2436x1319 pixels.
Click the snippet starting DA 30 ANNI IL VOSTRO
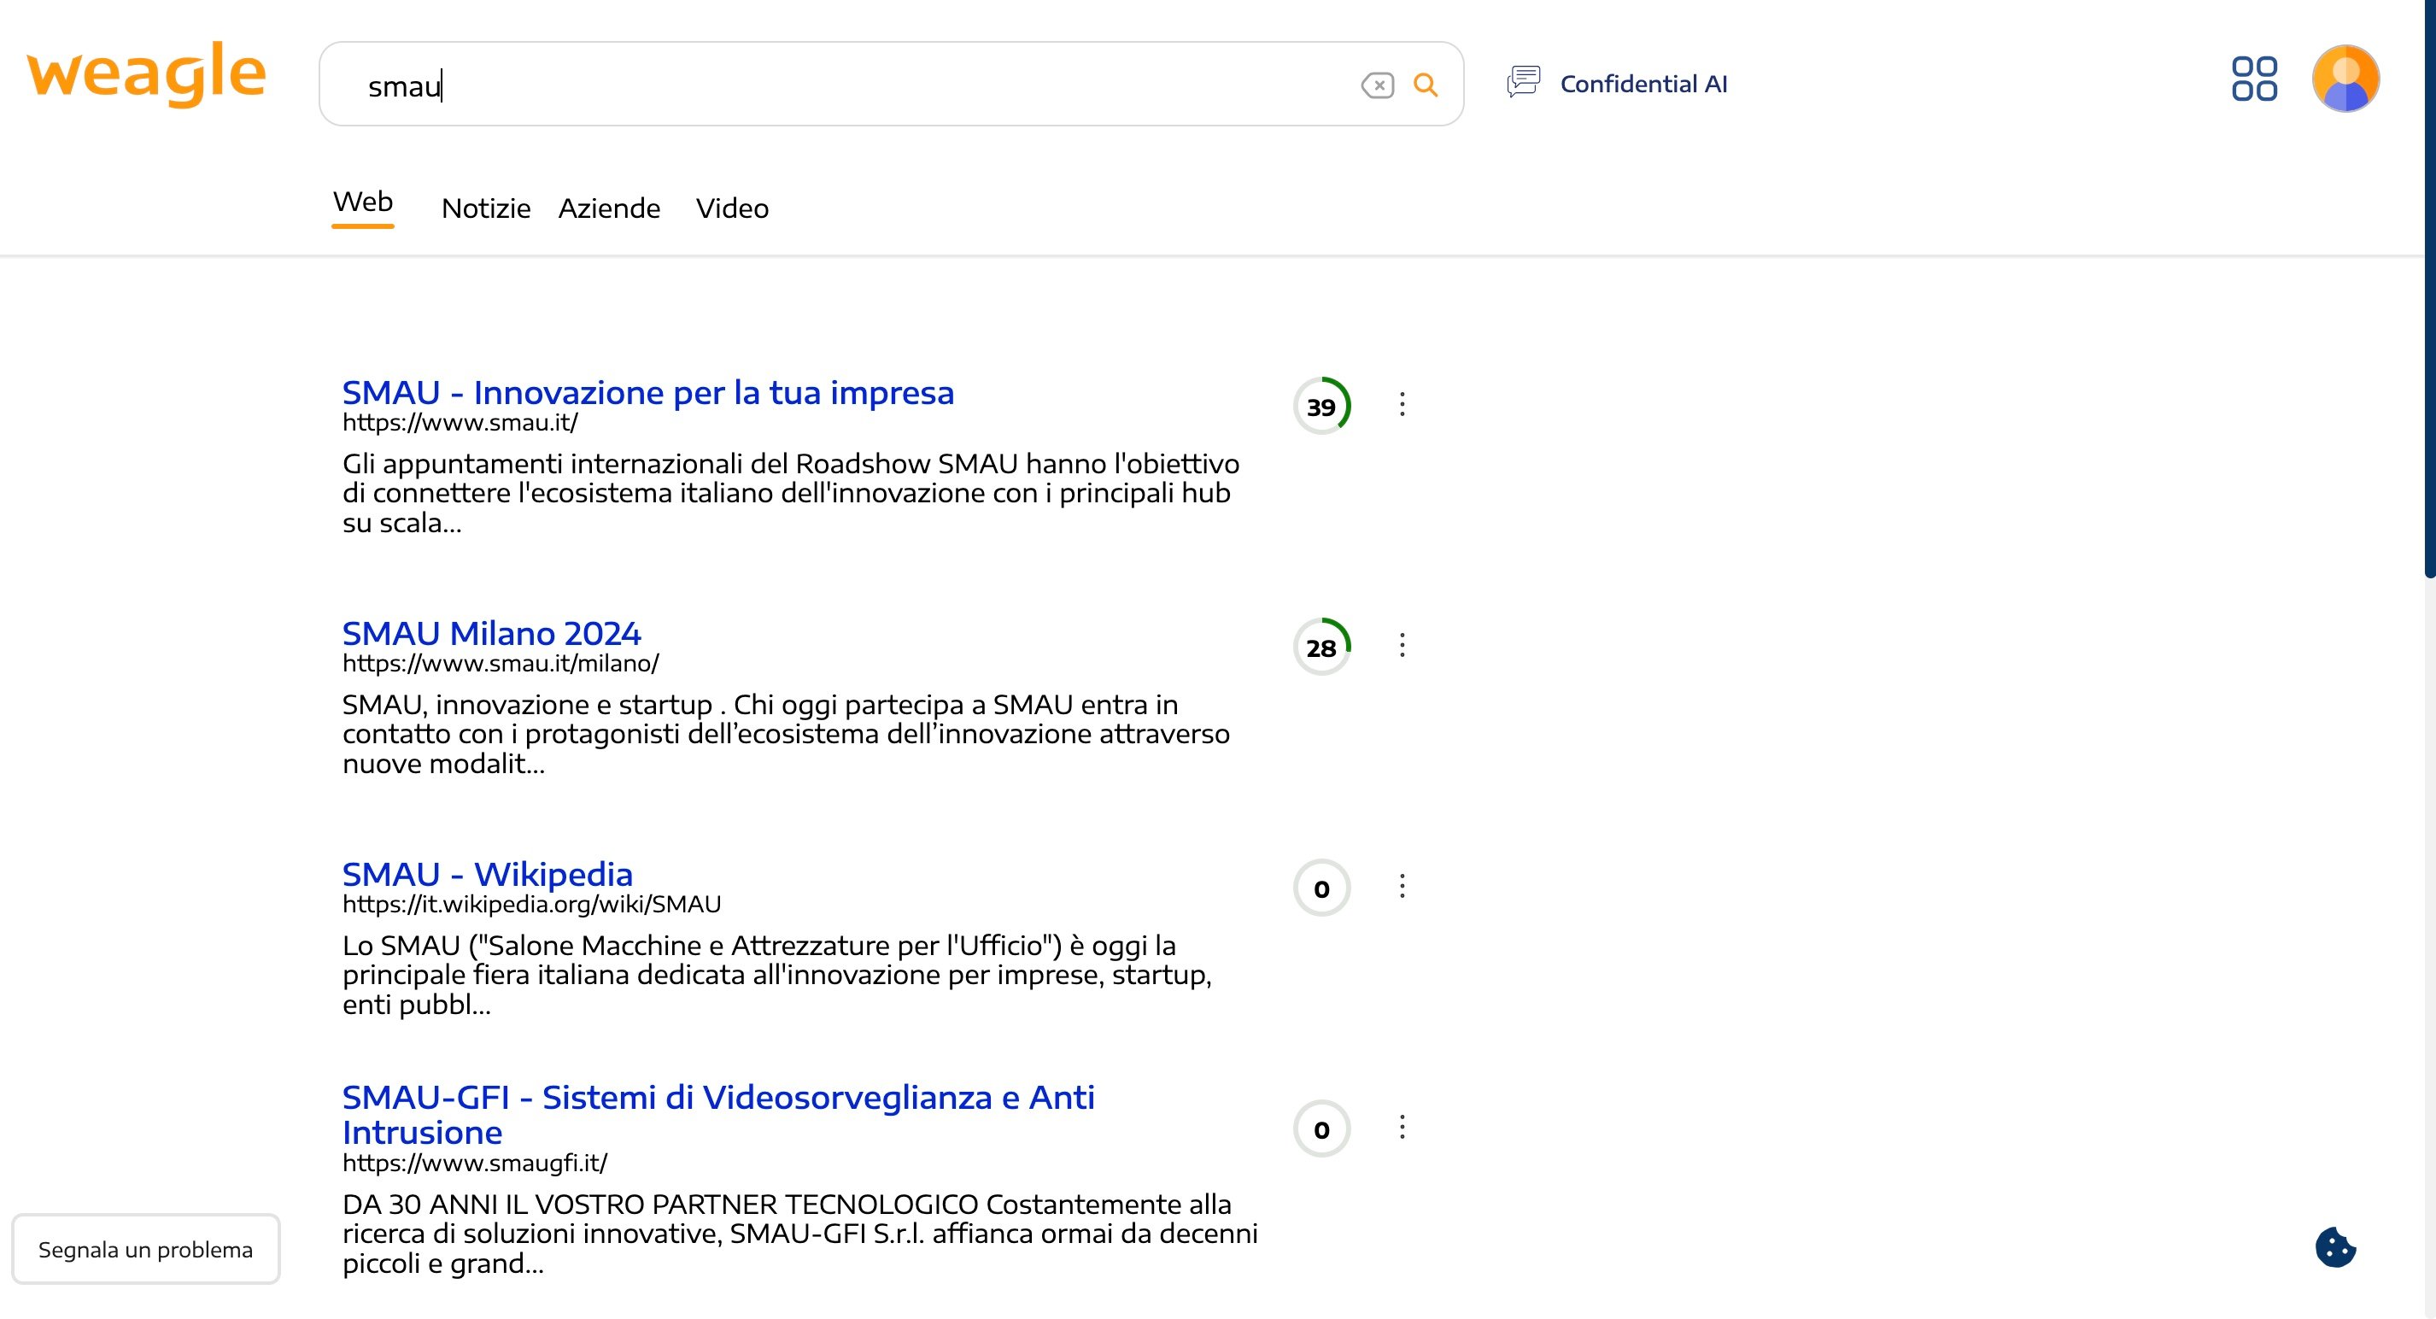pos(800,1234)
